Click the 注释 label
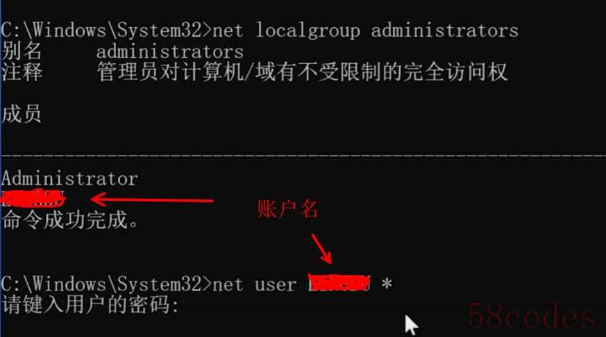The width and height of the screenshot is (606, 337). [22, 72]
